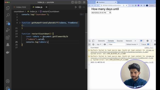
Task: Open the Explorer view in VS Code
Action: (x=8, y=8)
